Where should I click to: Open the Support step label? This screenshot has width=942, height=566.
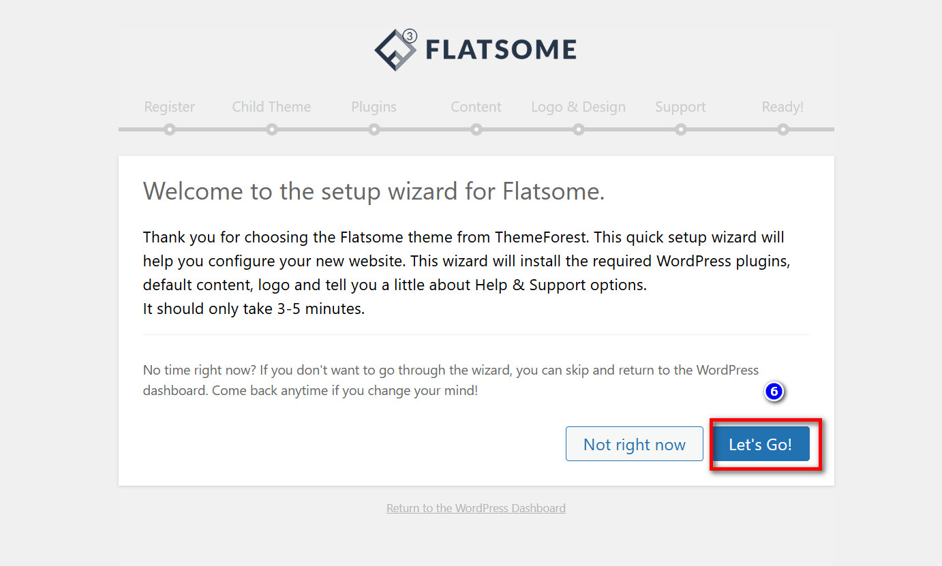[x=680, y=107]
